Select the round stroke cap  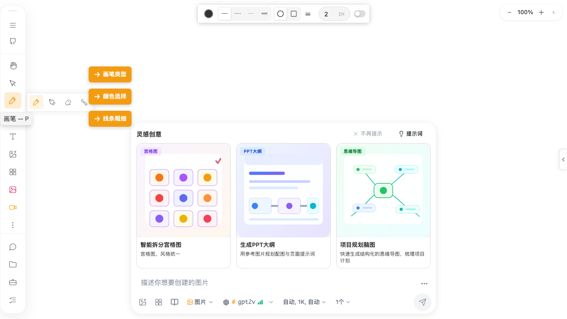[280, 14]
